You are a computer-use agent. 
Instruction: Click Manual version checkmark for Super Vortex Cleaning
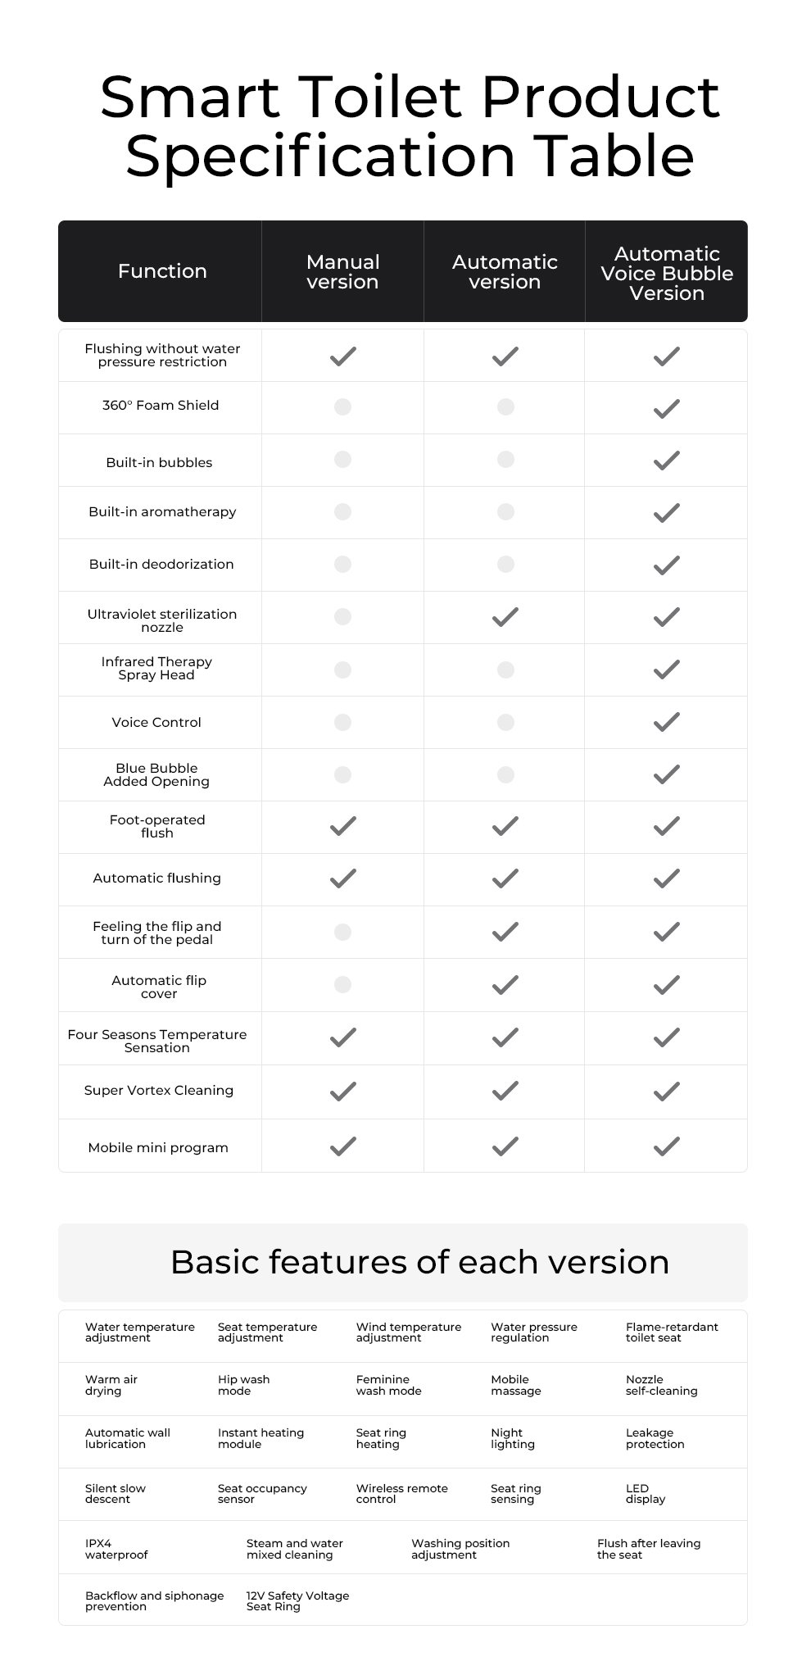pos(342,1092)
